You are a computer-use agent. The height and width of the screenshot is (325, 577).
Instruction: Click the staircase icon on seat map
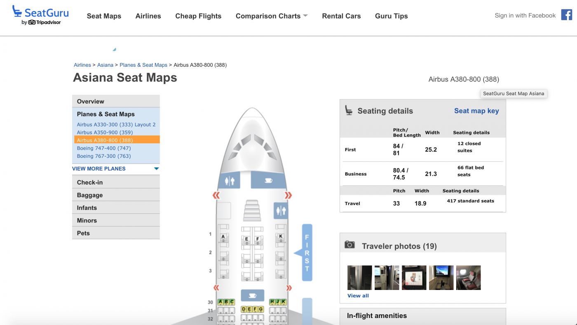(252, 210)
